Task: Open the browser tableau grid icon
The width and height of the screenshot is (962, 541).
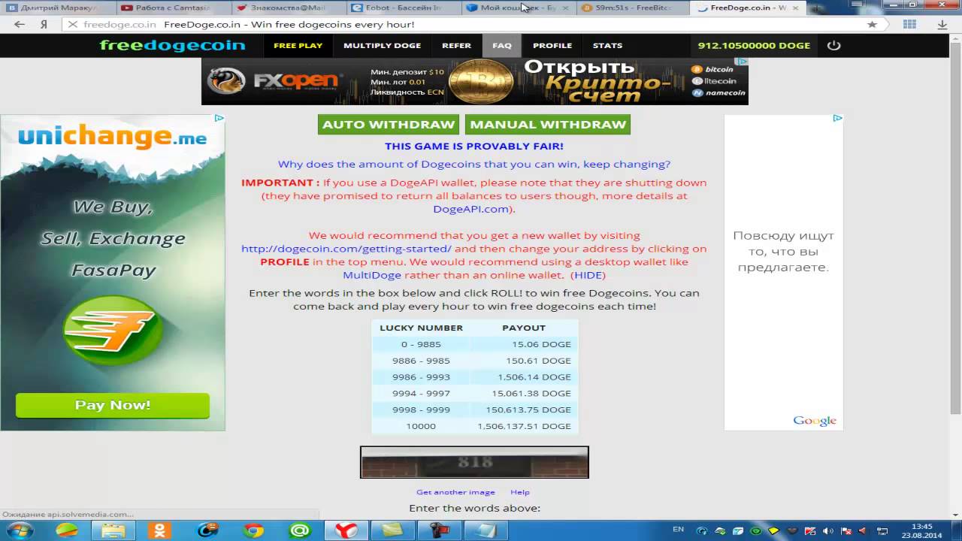Action: coord(909,24)
